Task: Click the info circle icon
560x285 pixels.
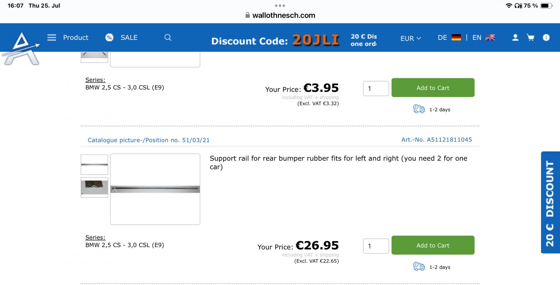Action: pyautogui.click(x=546, y=37)
